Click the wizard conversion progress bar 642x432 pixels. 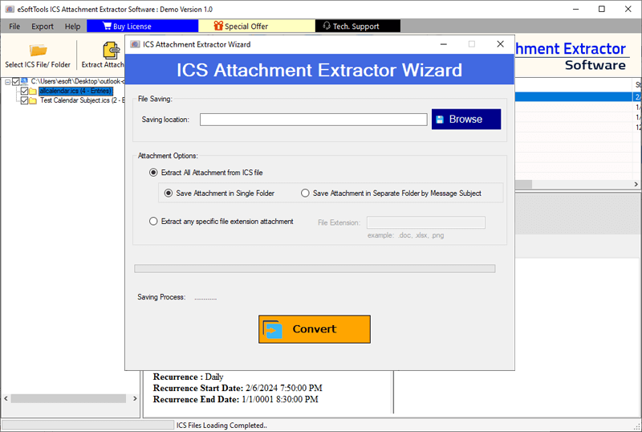(315, 268)
